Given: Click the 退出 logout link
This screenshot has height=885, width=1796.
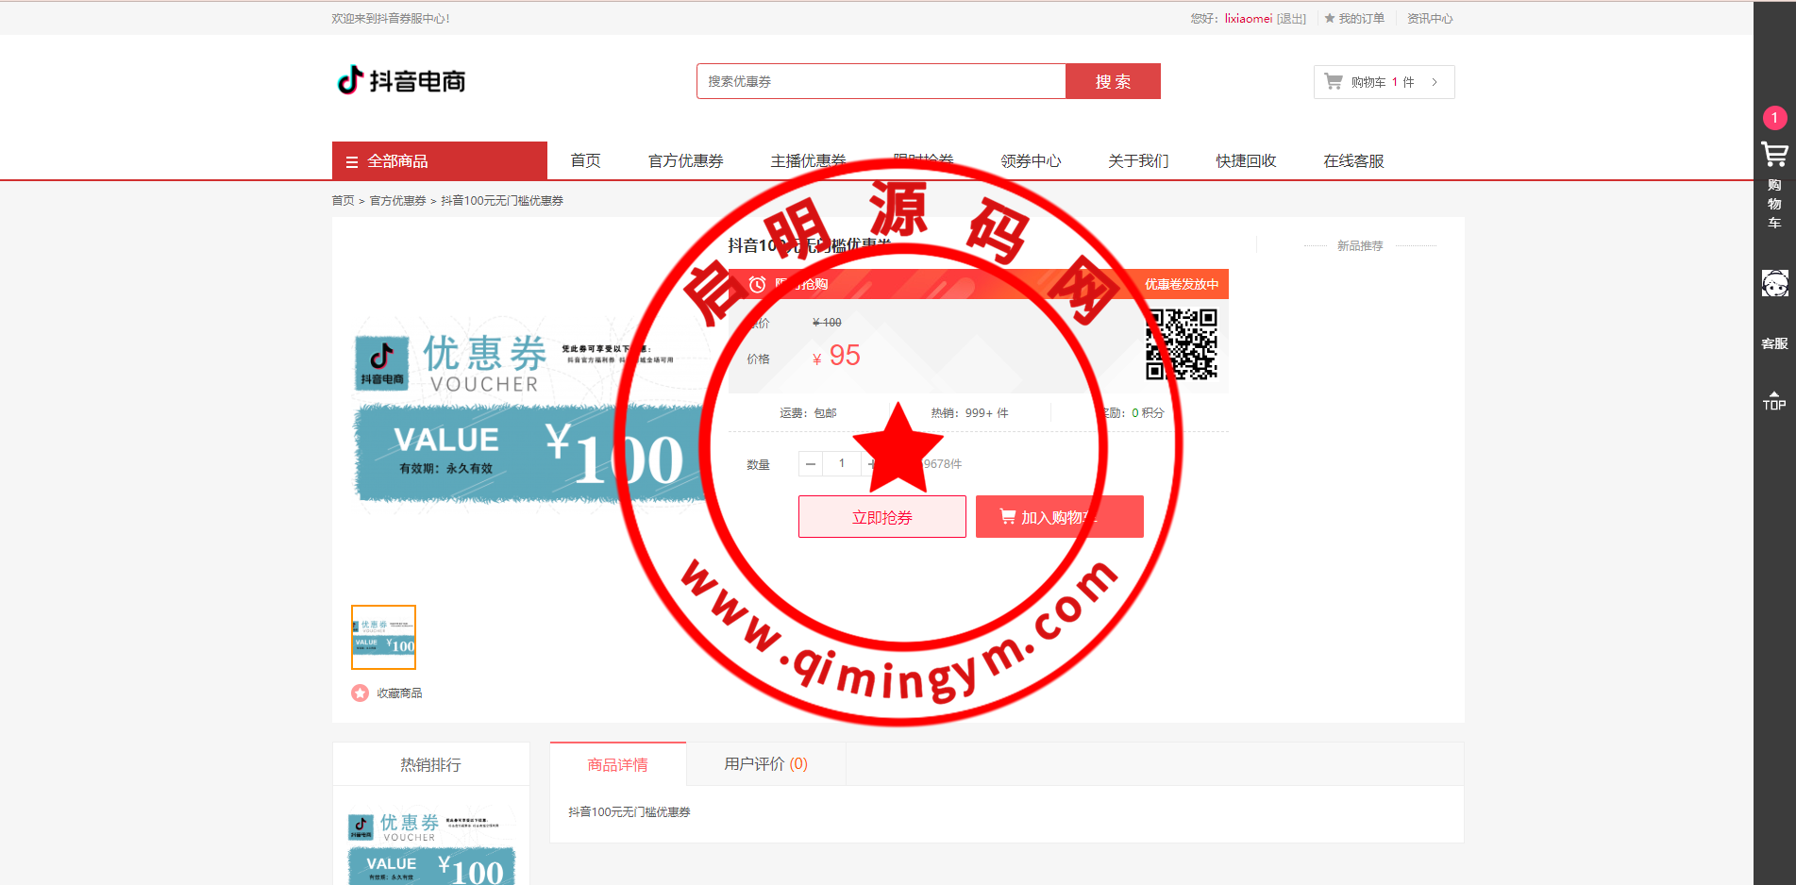Looking at the screenshot, I should (x=1291, y=19).
